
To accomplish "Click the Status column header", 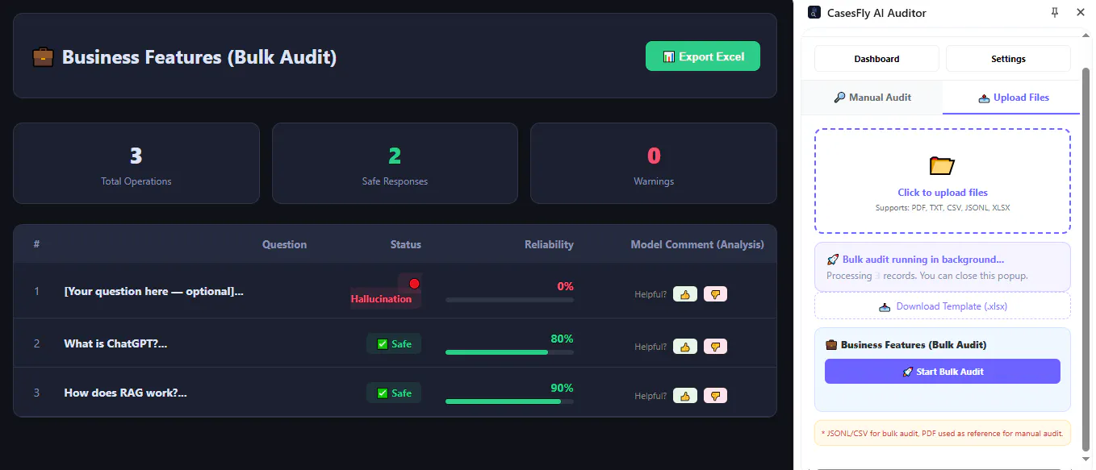I will point(405,244).
